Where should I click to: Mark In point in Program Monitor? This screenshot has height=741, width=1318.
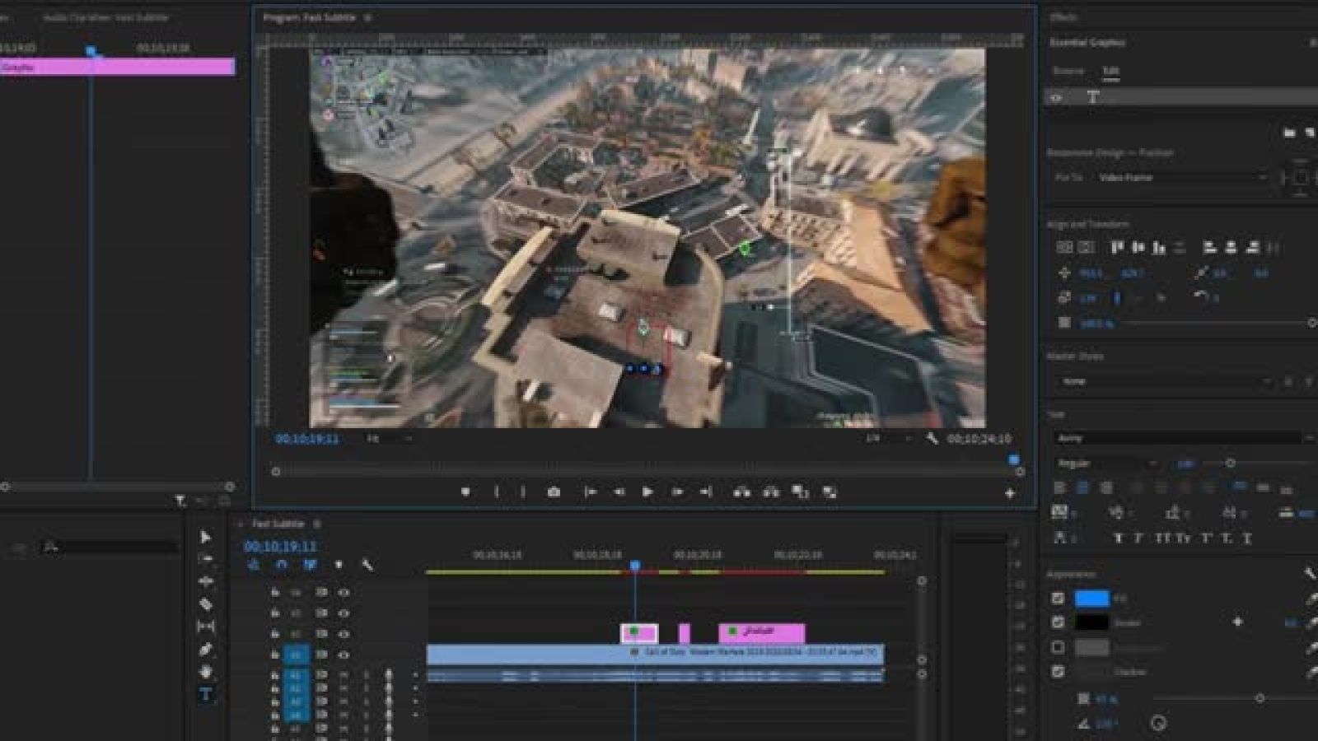pos(496,492)
